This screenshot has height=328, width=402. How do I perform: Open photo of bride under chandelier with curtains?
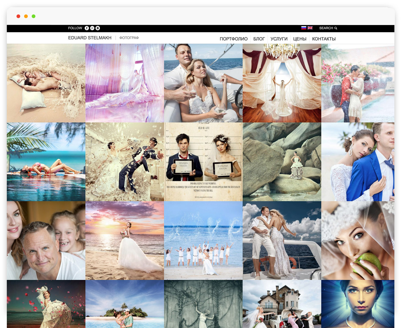pyautogui.click(x=282, y=83)
